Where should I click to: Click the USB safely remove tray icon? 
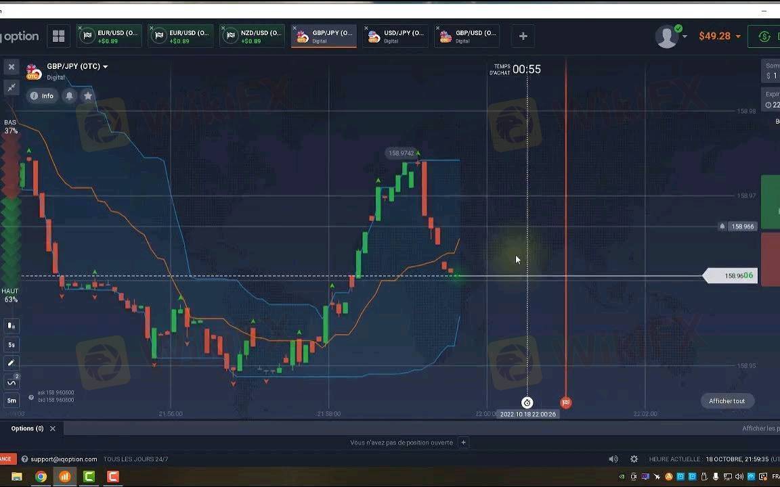(704, 477)
